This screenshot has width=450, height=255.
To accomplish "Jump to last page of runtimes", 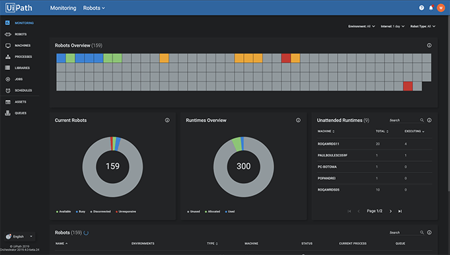I will [400, 211].
